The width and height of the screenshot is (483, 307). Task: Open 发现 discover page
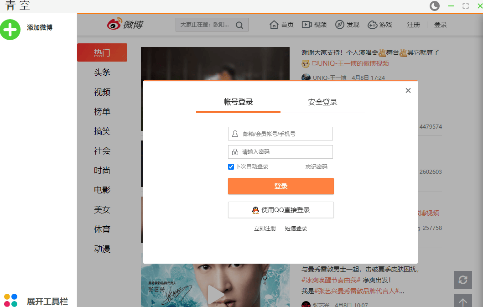click(x=347, y=25)
